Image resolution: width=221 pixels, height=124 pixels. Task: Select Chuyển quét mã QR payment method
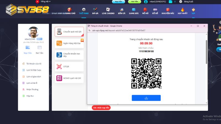click(x=69, y=32)
